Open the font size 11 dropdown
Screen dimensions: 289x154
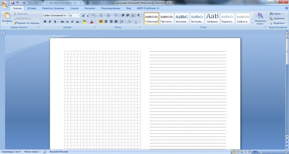(x=79, y=15)
